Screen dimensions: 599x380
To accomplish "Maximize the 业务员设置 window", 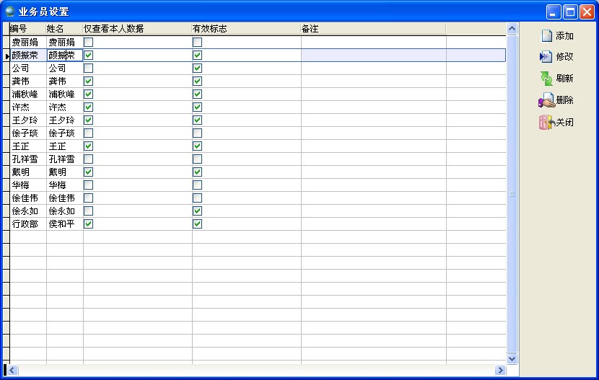I will [x=570, y=12].
